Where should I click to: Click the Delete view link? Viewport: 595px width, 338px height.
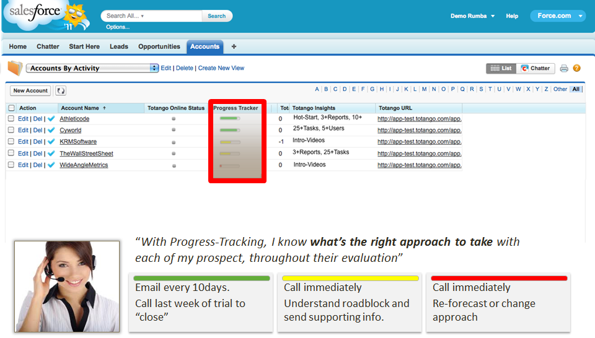185,68
